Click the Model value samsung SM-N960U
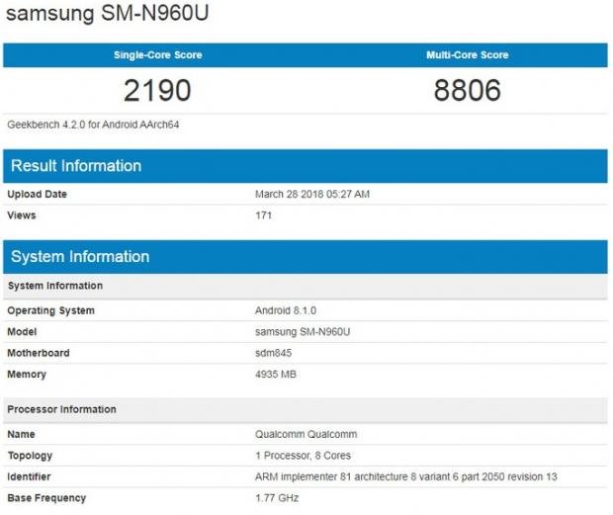 click(303, 332)
